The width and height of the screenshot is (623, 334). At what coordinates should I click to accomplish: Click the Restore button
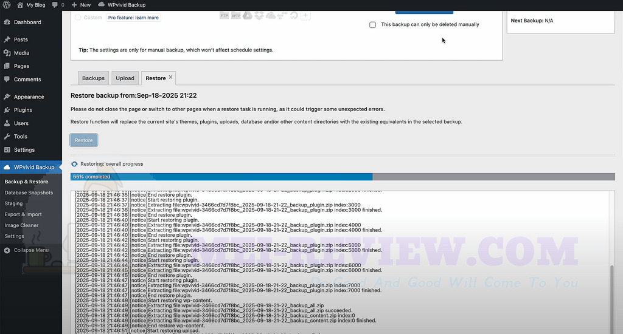point(83,140)
